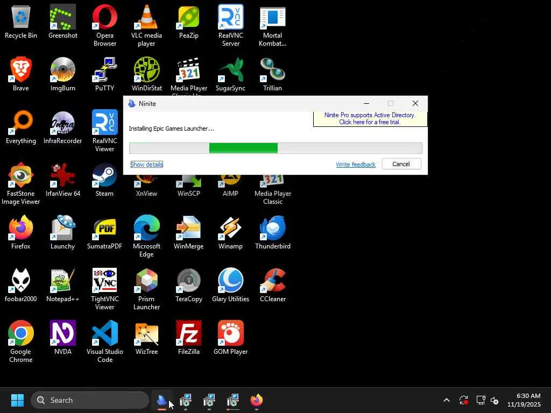The height and width of the screenshot is (413, 551).
Task: Open Firefox from the taskbar
Action: [x=257, y=400]
